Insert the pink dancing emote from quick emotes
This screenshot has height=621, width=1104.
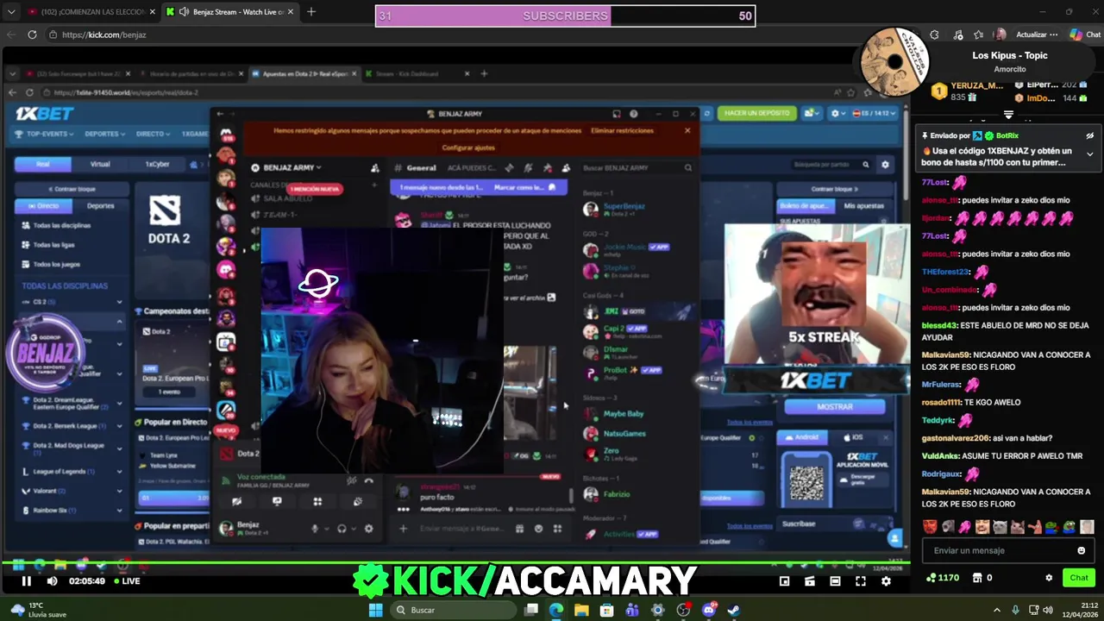964,526
